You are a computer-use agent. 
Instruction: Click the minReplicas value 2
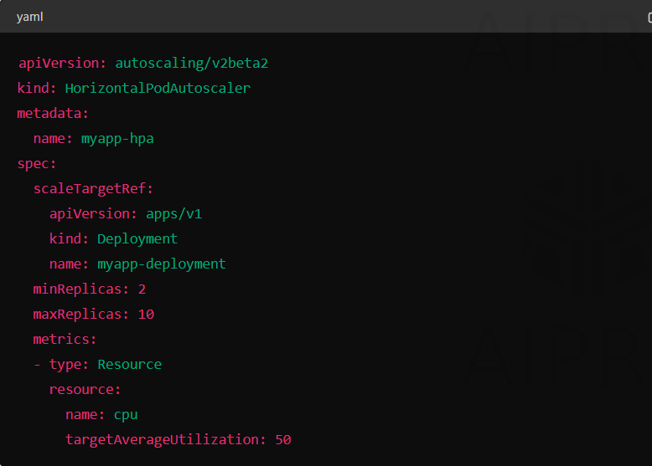coord(142,289)
